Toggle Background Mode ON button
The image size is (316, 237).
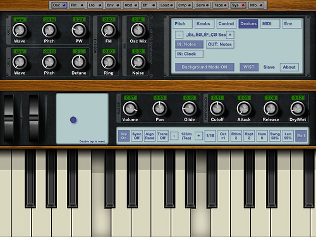(x=205, y=67)
